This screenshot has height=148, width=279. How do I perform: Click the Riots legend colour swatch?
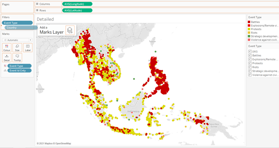coord(249,33)
